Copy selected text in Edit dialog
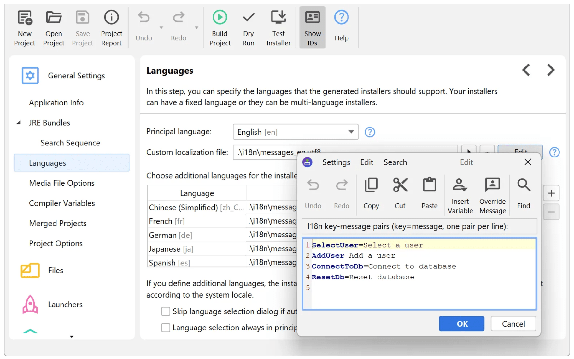This screenshot has width=574, height=359. [x=371, y=193]
